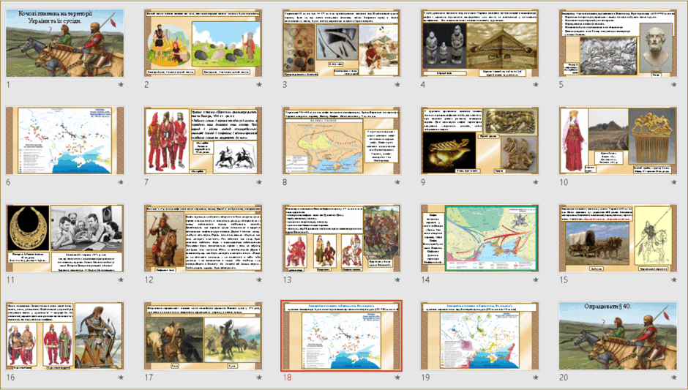688x390 pixels.
Task: Select slide 15 wagon thumbnail
Action: [x=618, y=239]
